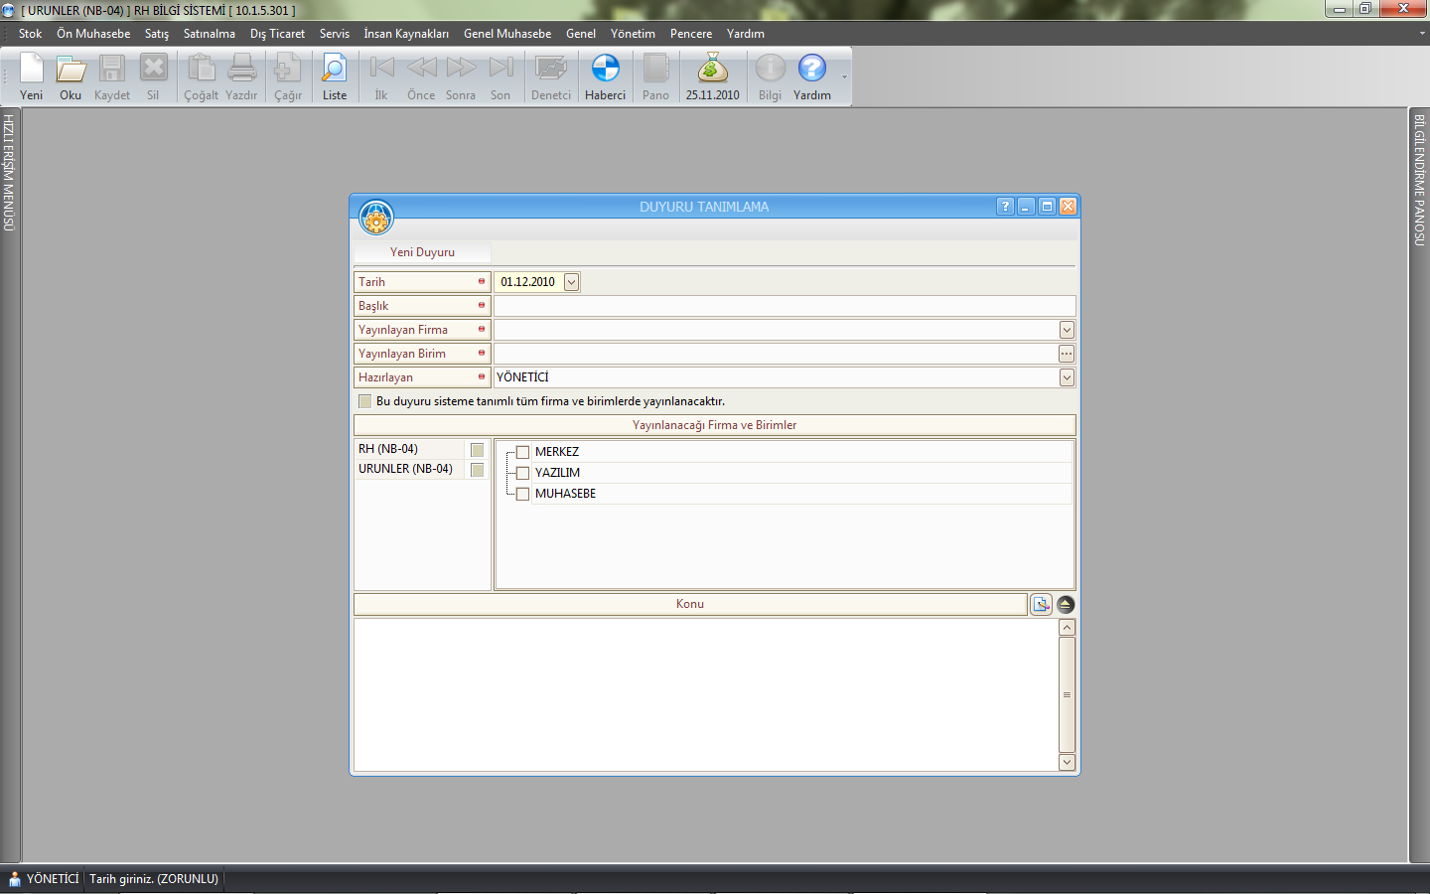Check the MERKEZ unit checkbox
This screenshot has width=1430, height=894.
[x=523, y=452]
